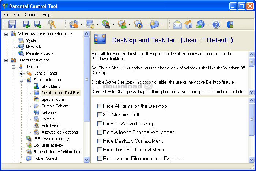Viewport: 256px width, 171px height.
Task: Click the envelope mail toolbar icon
Action: pos(177,25)
